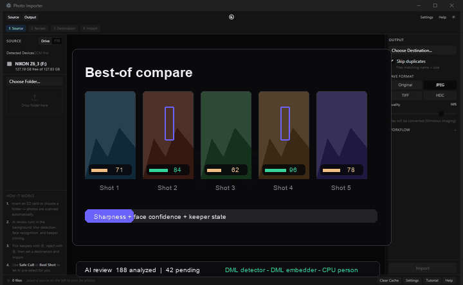Click the Best Shot text in step 4 instructions
Screen dimensions: 463x285
(48, 264)
